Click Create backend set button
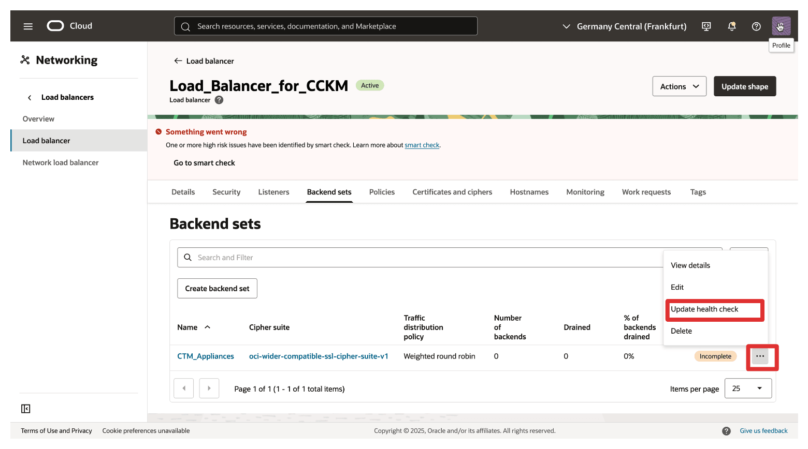 tap(217, 289)
